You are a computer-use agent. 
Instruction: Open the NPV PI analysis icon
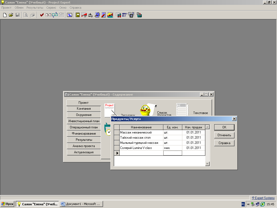(x=124, y=15)
